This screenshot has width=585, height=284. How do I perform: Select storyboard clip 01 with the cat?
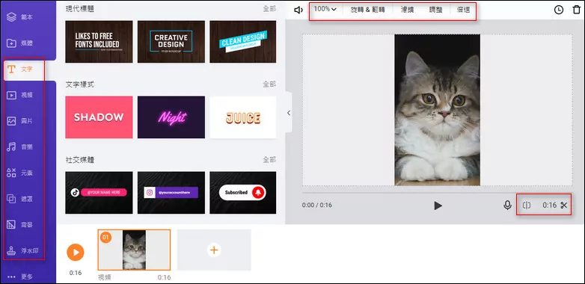coord(135,250)
